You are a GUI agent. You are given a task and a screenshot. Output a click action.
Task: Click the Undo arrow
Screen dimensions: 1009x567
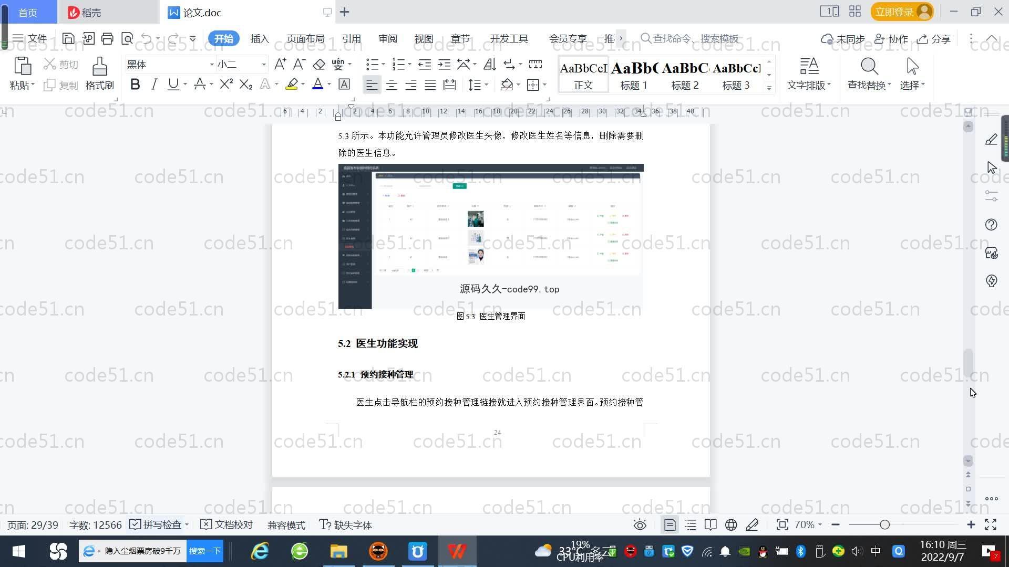147,38
